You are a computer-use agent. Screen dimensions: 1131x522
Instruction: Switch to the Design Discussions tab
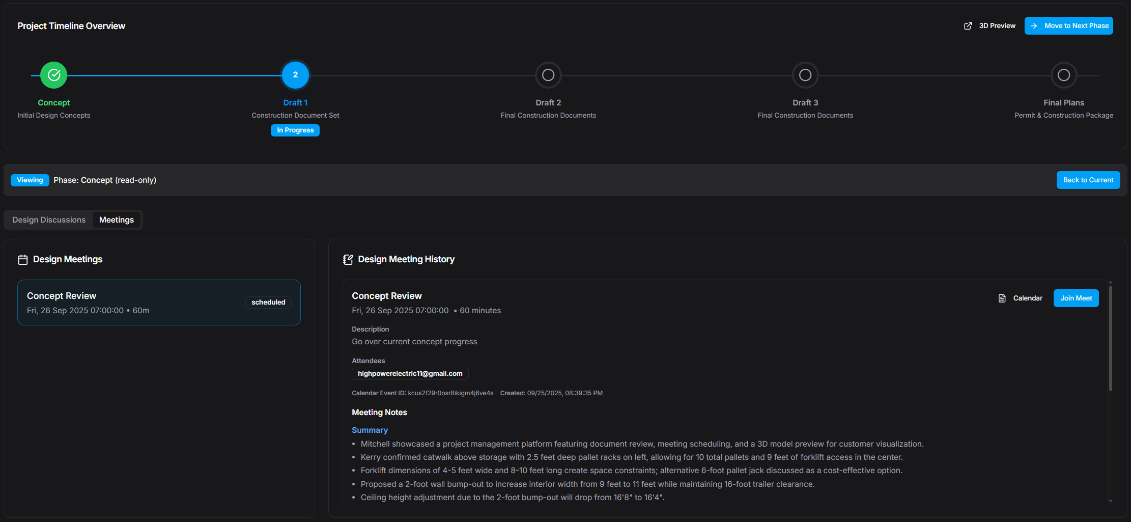click(49, 220)
